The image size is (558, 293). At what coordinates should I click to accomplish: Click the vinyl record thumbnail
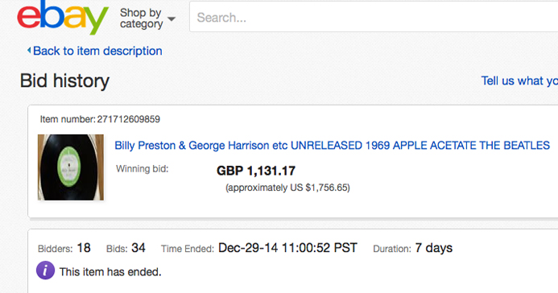(x=71, y=167)
